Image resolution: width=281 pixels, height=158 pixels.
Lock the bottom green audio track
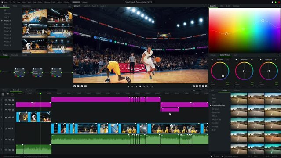(13, 150)
